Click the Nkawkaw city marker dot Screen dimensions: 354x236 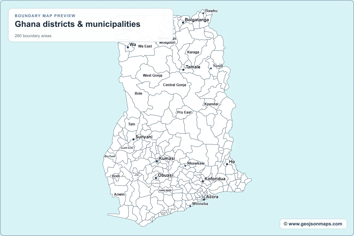pos(185,166)
